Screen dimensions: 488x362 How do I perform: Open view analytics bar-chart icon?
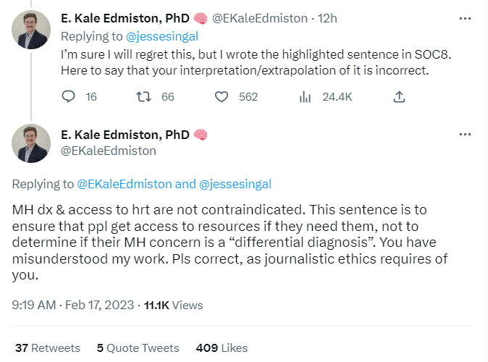pyautogui.click(x=305, y=96)
